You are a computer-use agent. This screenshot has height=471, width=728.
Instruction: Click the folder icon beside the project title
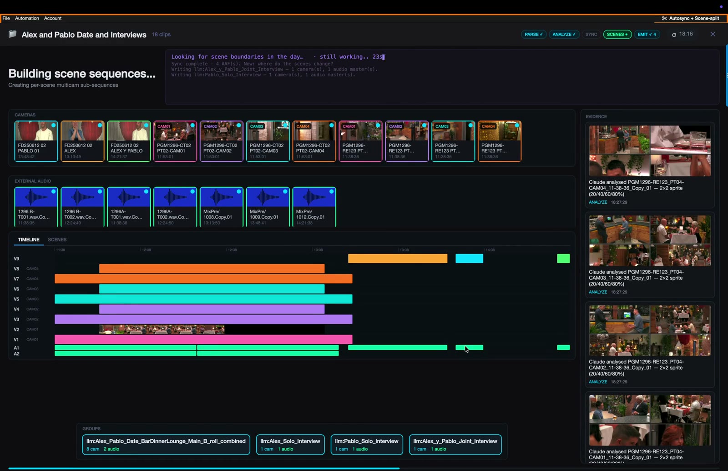click(x=13, y=34)
